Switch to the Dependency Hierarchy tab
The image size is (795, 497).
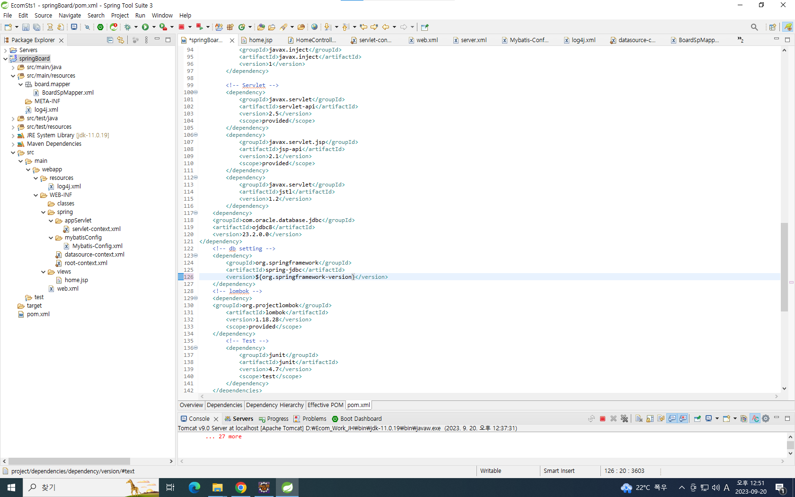click(275, 405)
